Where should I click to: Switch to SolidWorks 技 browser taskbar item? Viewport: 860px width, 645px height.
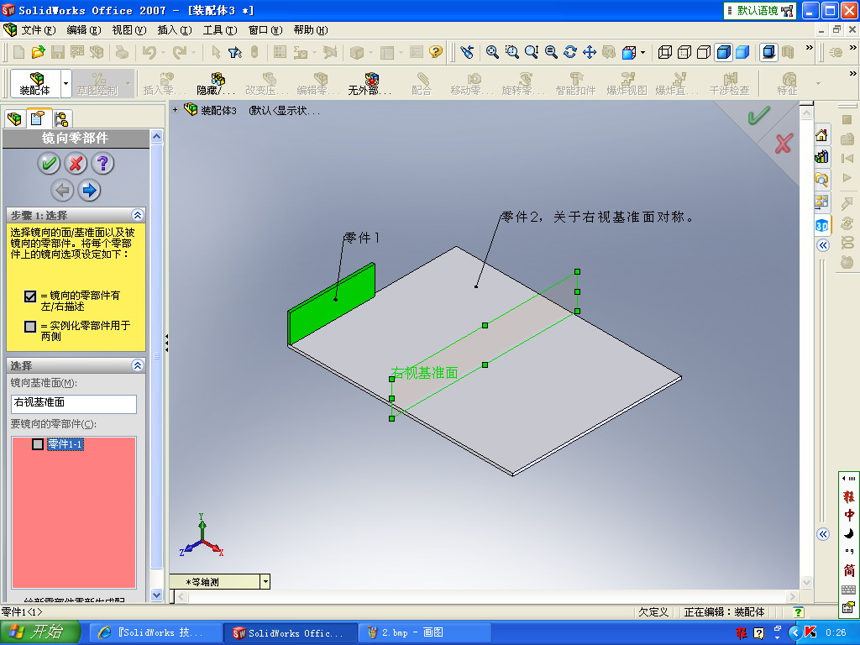point(155,633)
